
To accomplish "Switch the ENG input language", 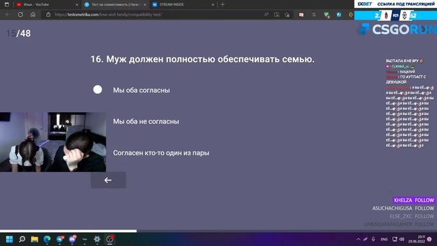I will click(384, 239).
